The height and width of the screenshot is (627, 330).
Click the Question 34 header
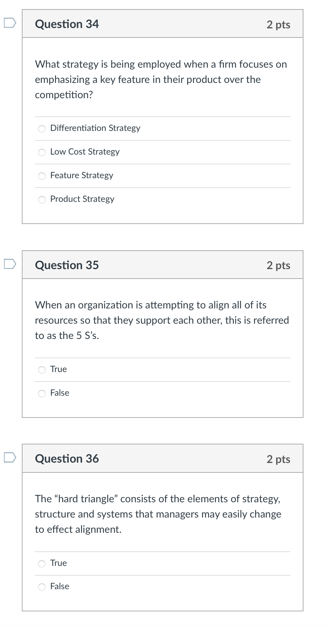click(67, 24)
